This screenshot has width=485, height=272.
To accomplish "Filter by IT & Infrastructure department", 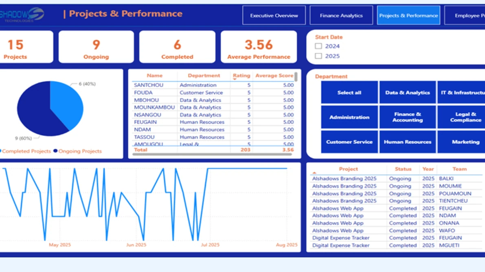I will coord(461,92).
